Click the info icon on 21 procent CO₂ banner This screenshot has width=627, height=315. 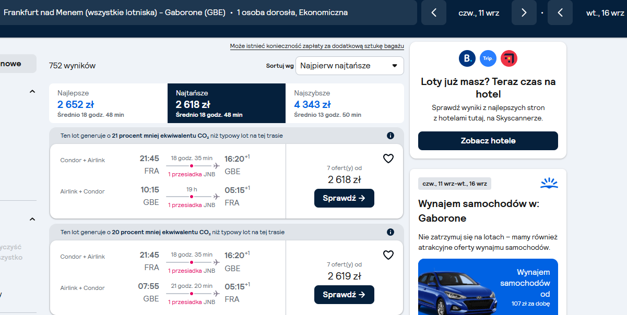[x=391, y=136]
